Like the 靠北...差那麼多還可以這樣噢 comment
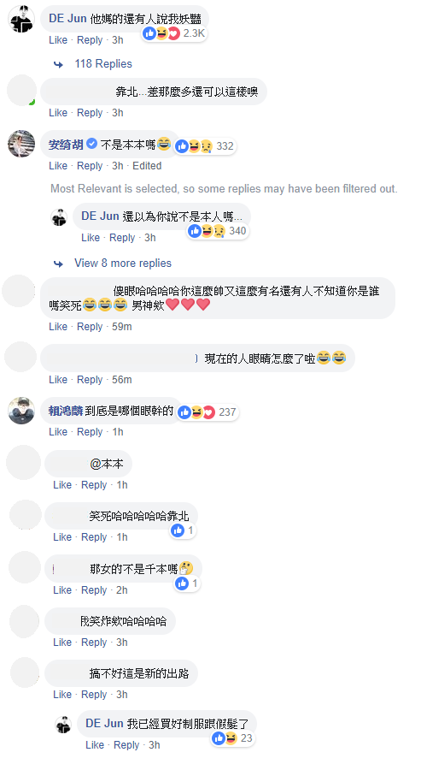421x770 pixels. click(x=58, y=113)
